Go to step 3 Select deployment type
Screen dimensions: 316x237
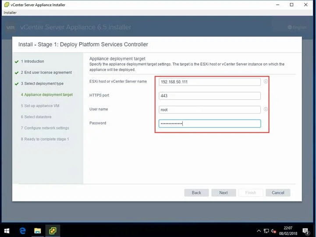42,83
